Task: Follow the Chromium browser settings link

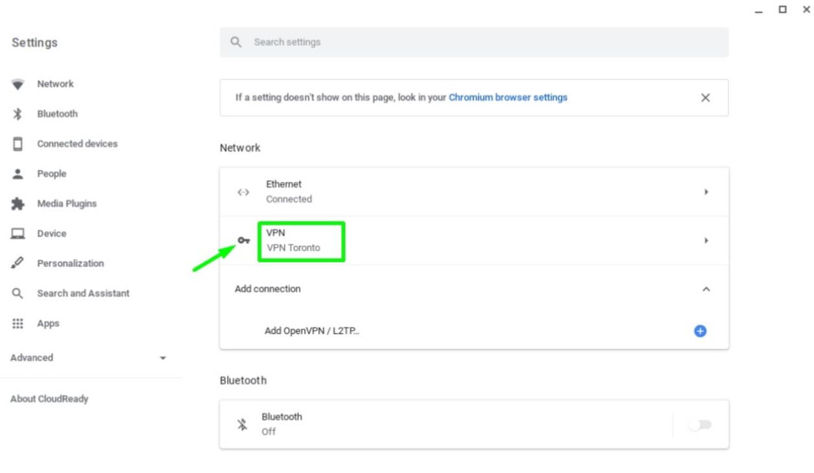Action: pos(508,97)
